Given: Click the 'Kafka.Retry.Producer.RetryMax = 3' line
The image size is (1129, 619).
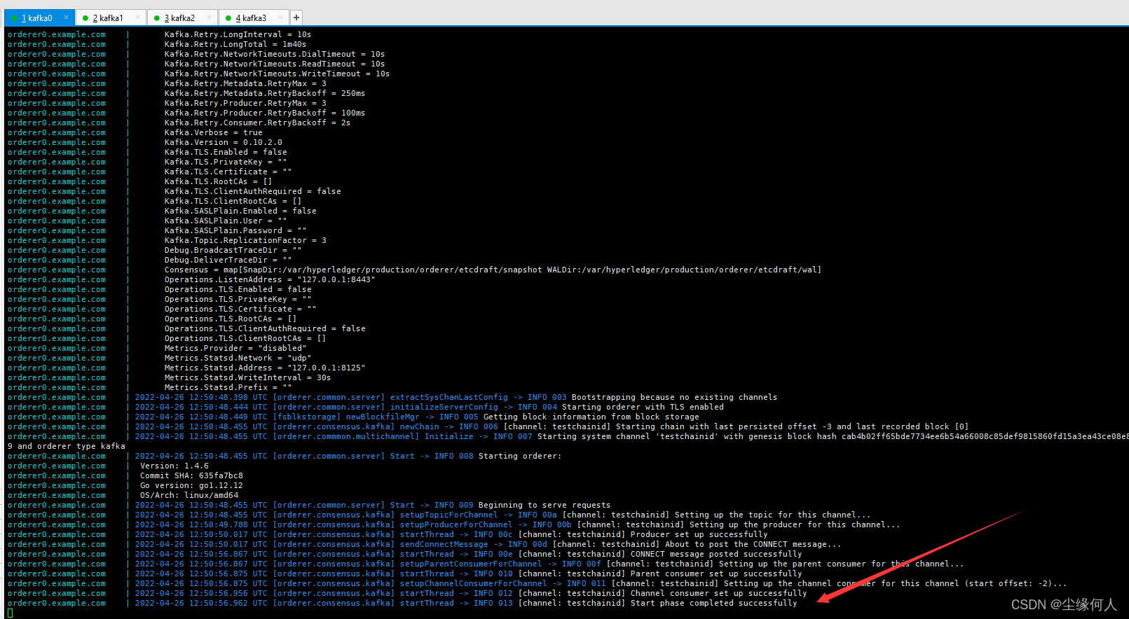Looking at the screenshot, I should point(245,103).
